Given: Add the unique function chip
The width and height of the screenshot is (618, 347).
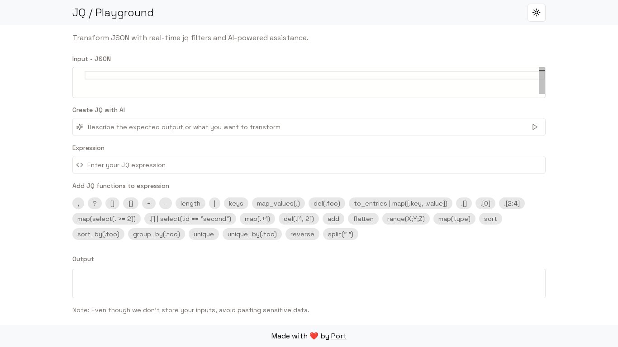Looking at the screenshot, I should point(204,234).
